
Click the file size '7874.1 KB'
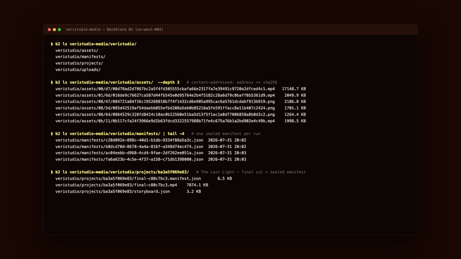point(197,185)
